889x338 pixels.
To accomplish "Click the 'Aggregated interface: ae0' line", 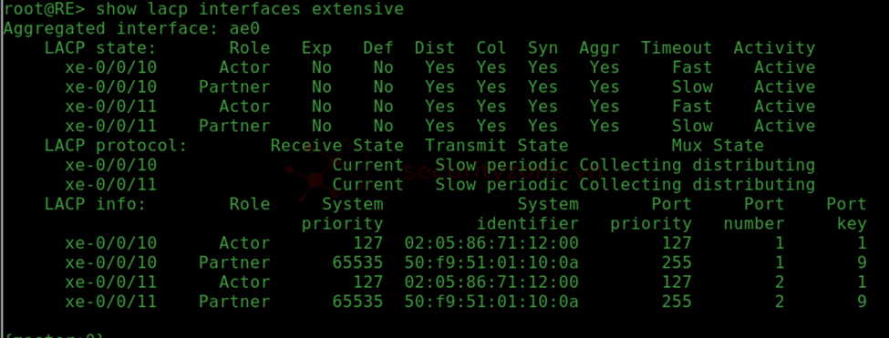I will 132,28.
